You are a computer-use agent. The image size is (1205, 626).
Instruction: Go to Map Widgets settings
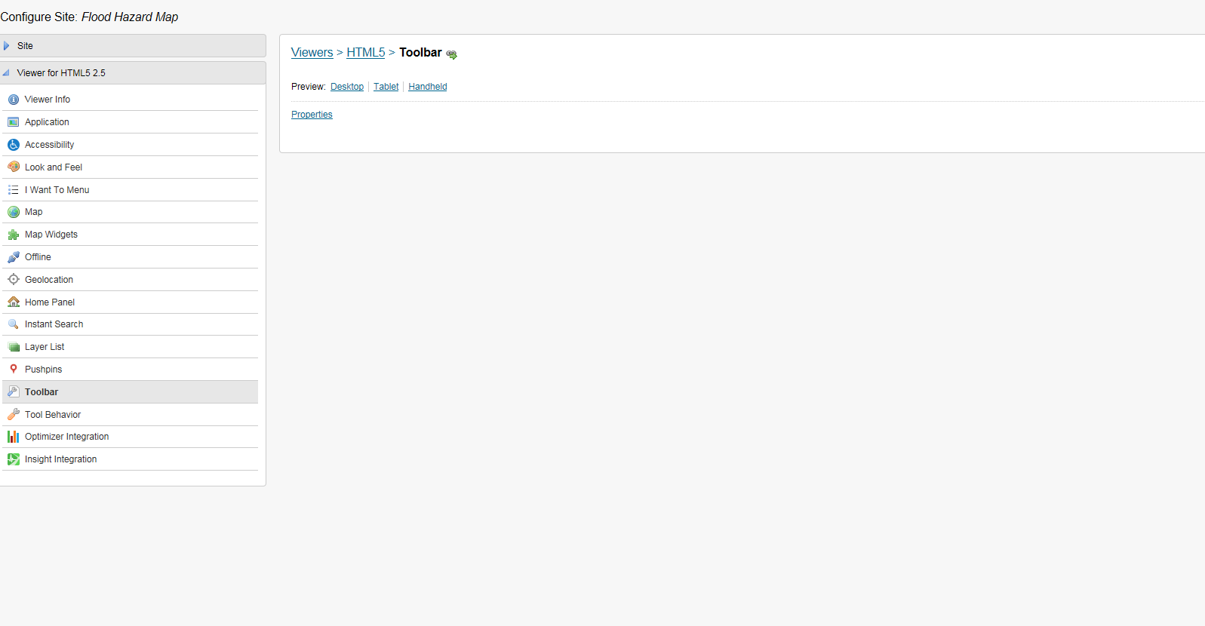pyautogui.click(x=131, y=235)
